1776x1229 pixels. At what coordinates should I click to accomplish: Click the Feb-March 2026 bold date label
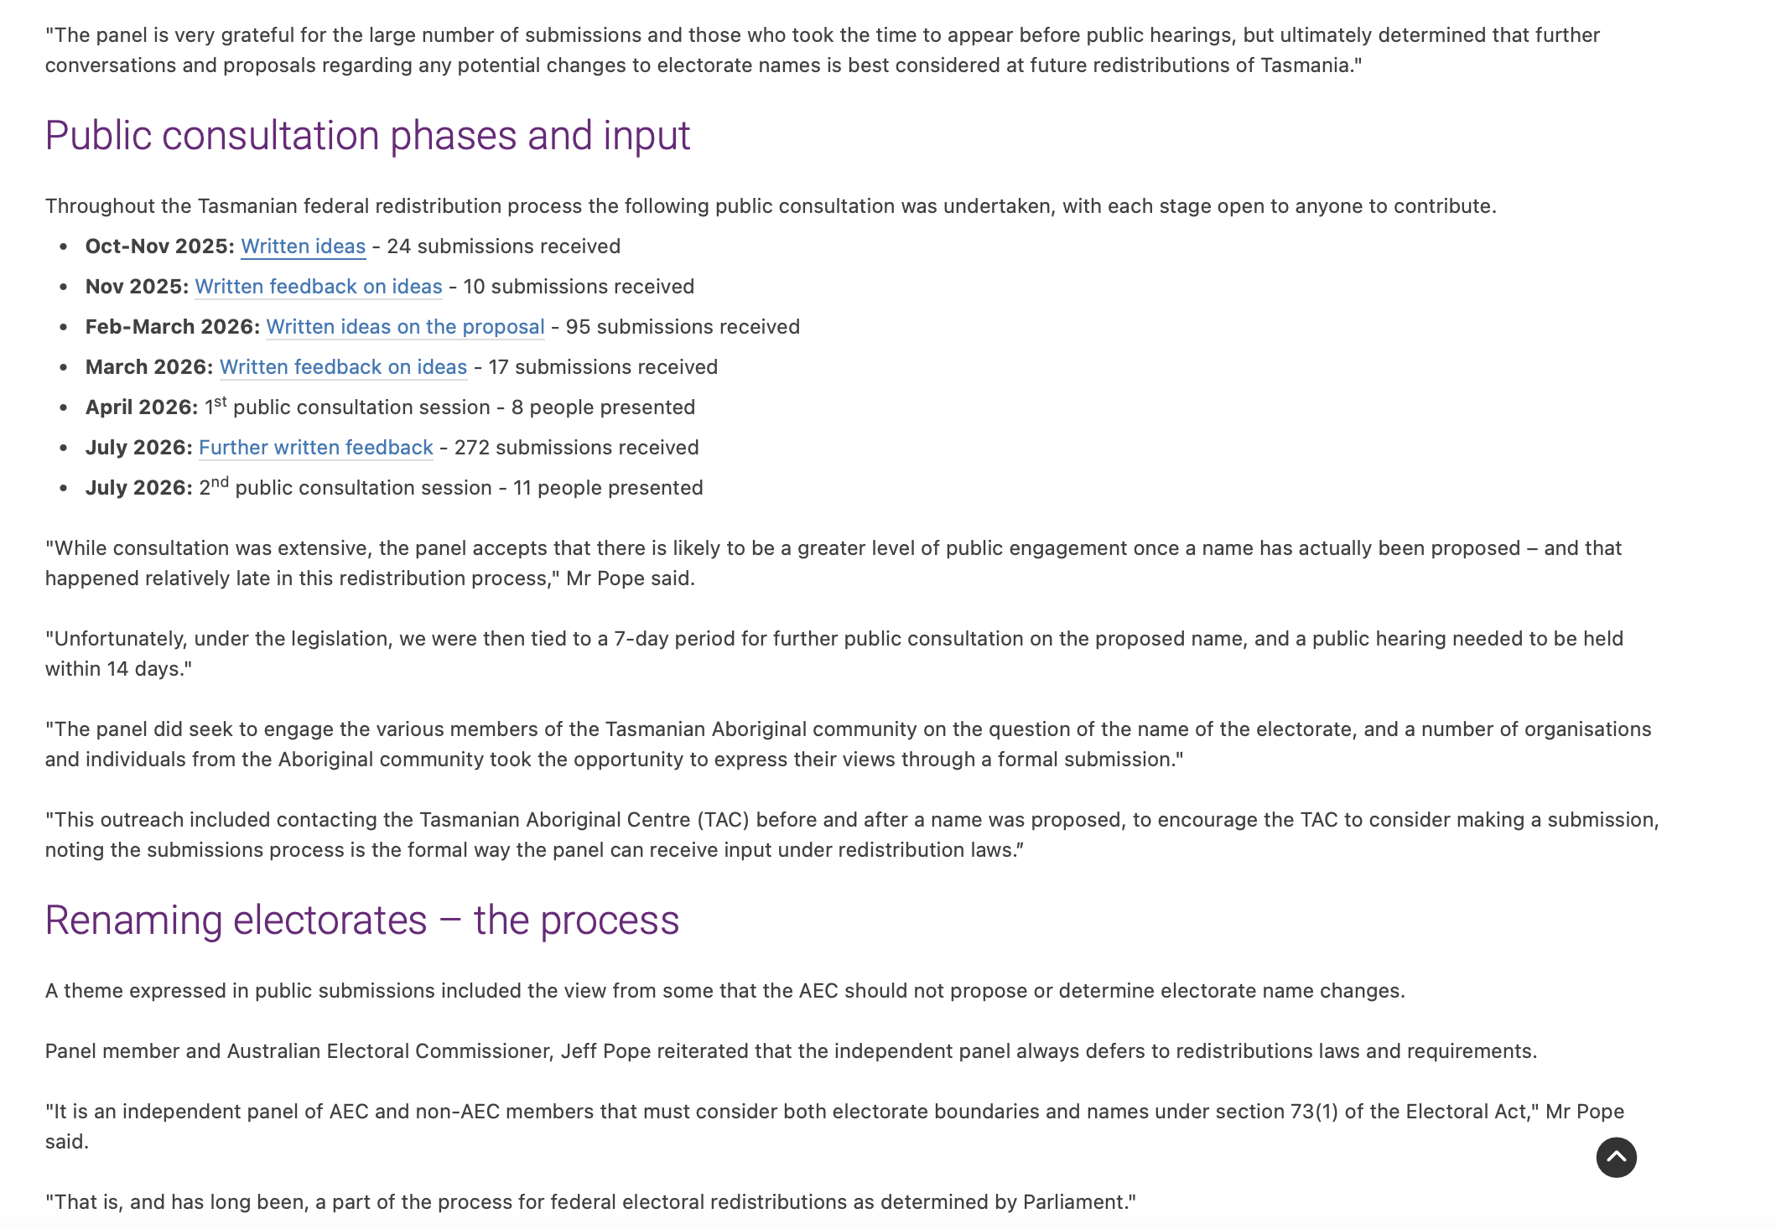coord(173,327)
